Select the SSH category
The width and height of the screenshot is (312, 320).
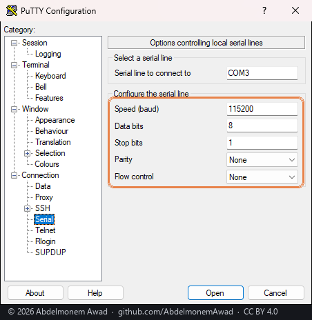43,208
